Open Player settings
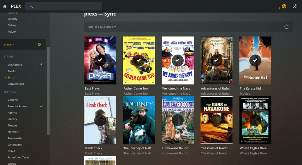This screenshot has width=302, height=165. (12, 32)
